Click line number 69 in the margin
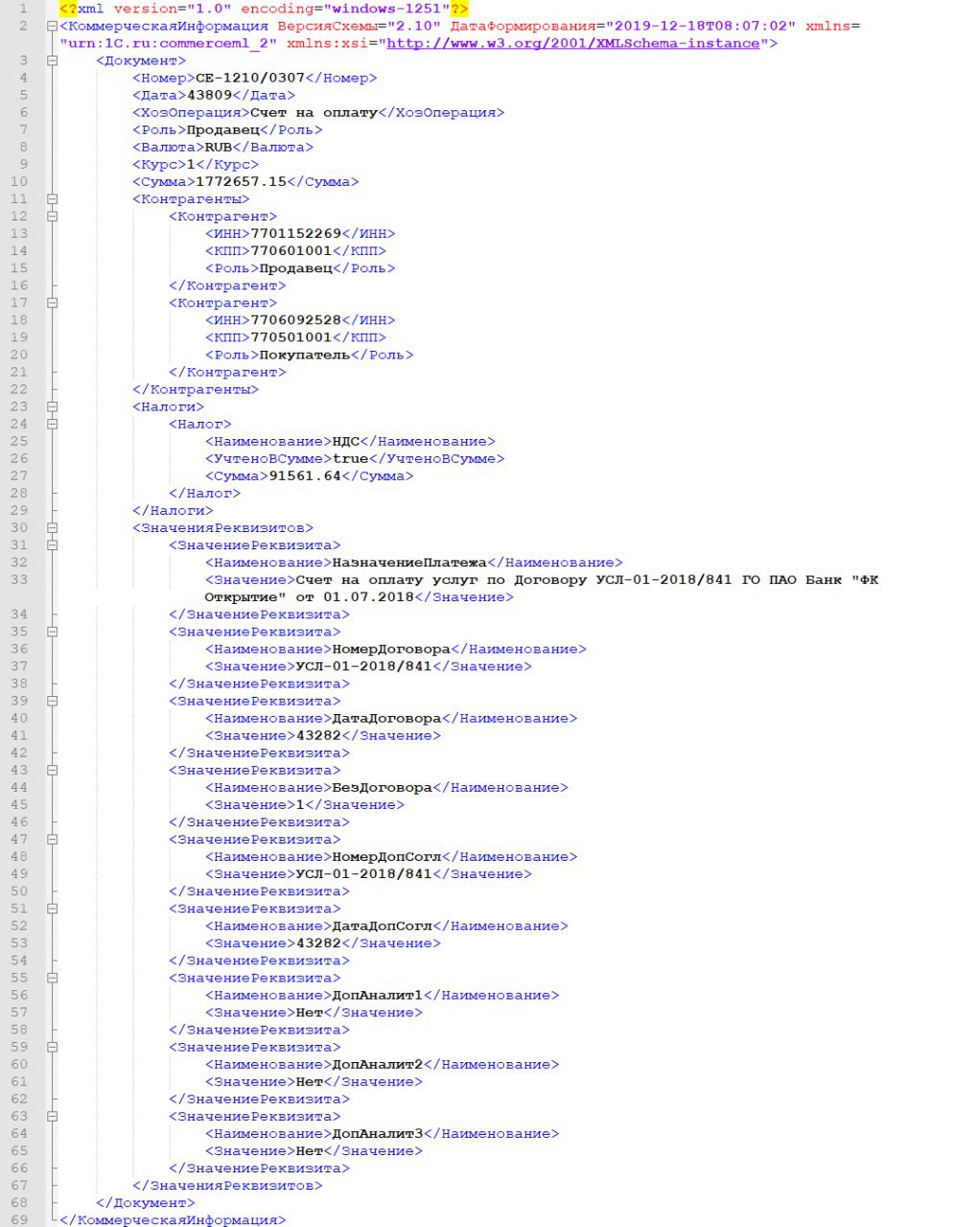The image size is (953, 1227). [20, 1219]
